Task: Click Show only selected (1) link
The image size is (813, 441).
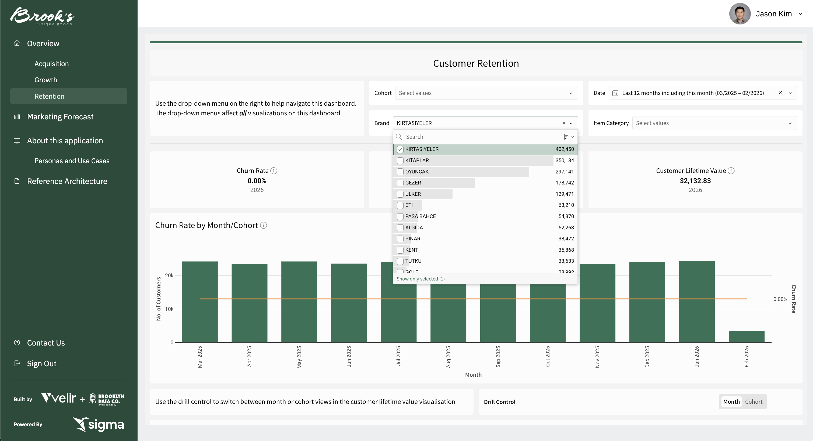Action: (x=420, y=279)
